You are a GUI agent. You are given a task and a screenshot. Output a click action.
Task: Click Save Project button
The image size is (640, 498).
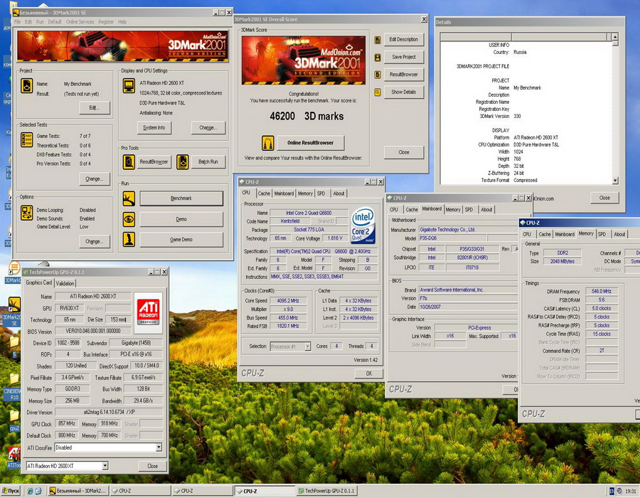404,57
